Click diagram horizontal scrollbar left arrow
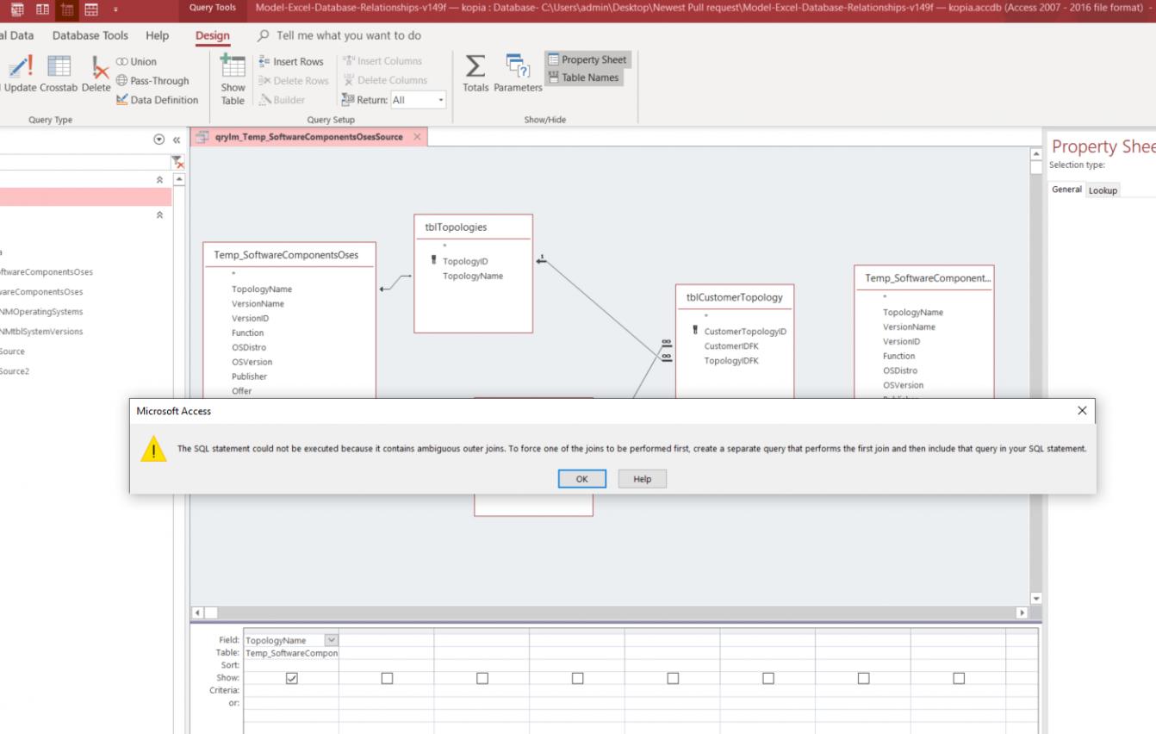The width and height of the screenshot is (1156, 734). (197, 613)
